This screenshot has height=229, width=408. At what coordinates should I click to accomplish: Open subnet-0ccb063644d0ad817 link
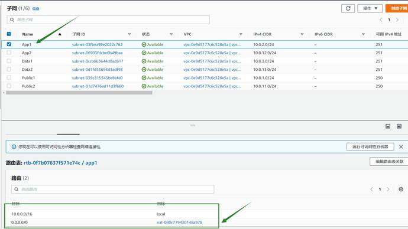click(98, 61)
